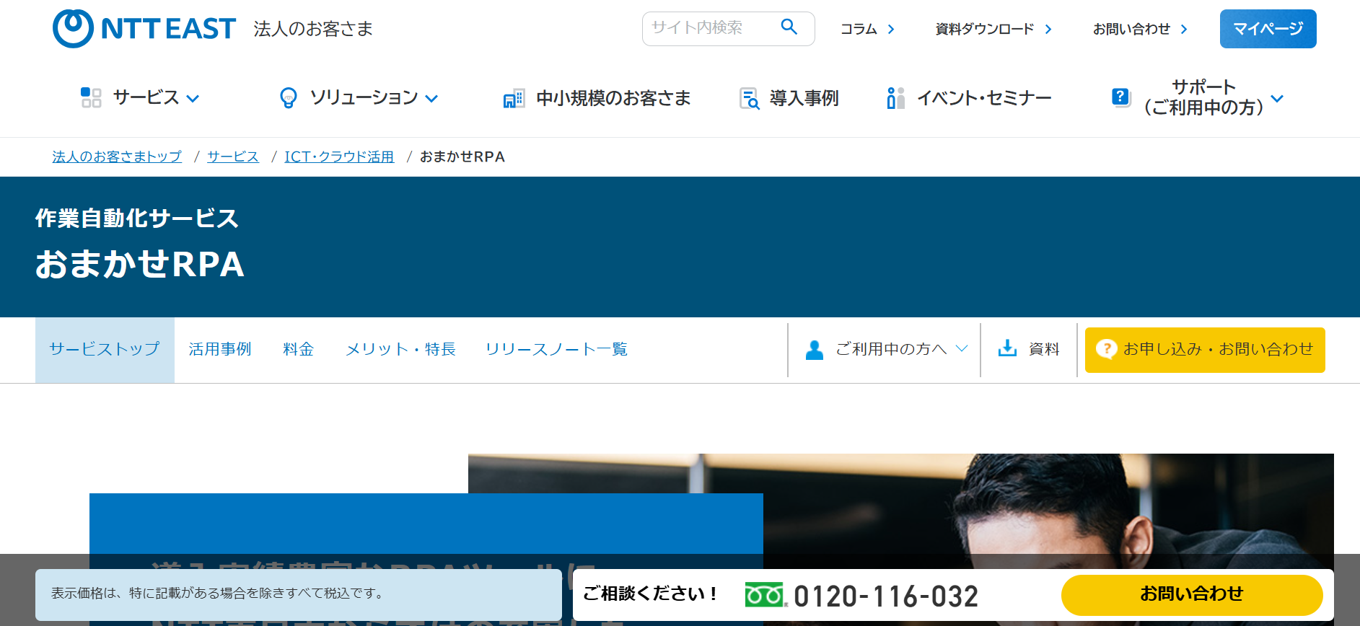Click the case studies document icon
Viewport: 1360px width, 626px height.
(x=749, y=98)
